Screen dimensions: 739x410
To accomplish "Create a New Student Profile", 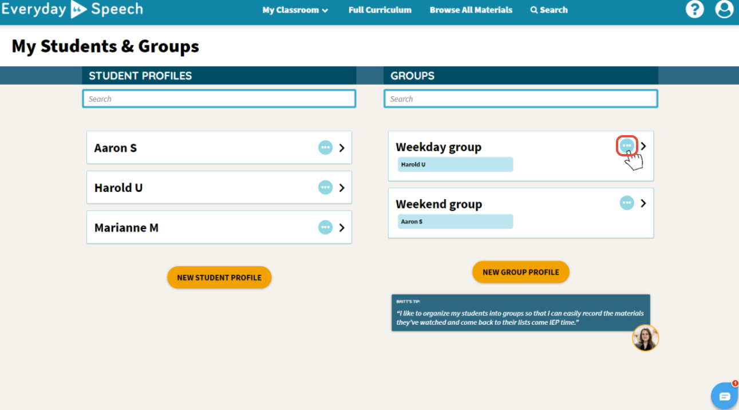I will 219,277.
